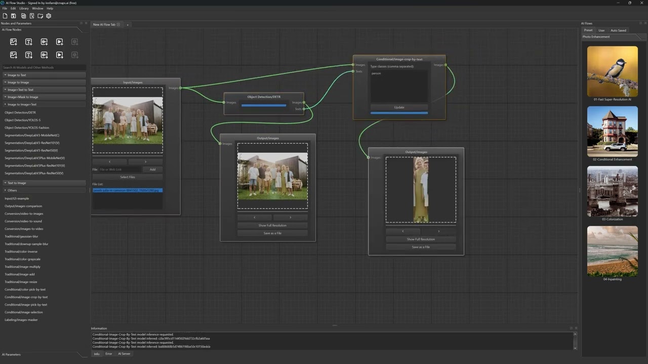Click the File or Web Link field

120,169
